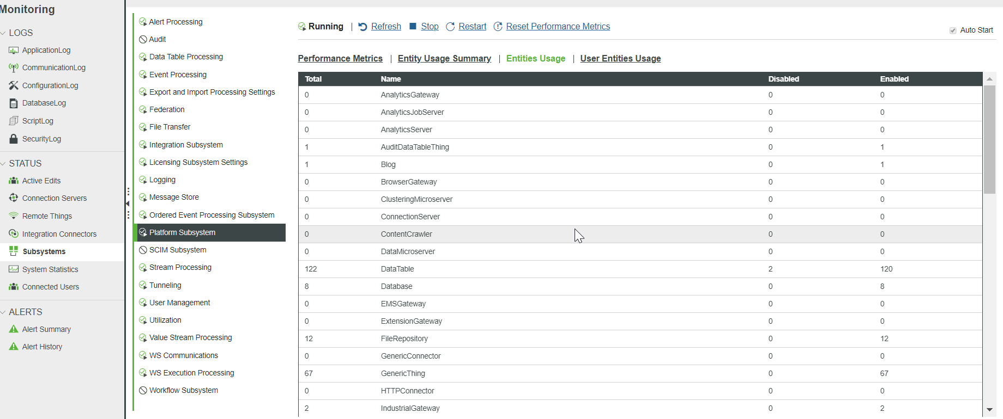The image size is (1003, 419).
Task: Click the scrollbar down arrow
Action: (989, 410)
